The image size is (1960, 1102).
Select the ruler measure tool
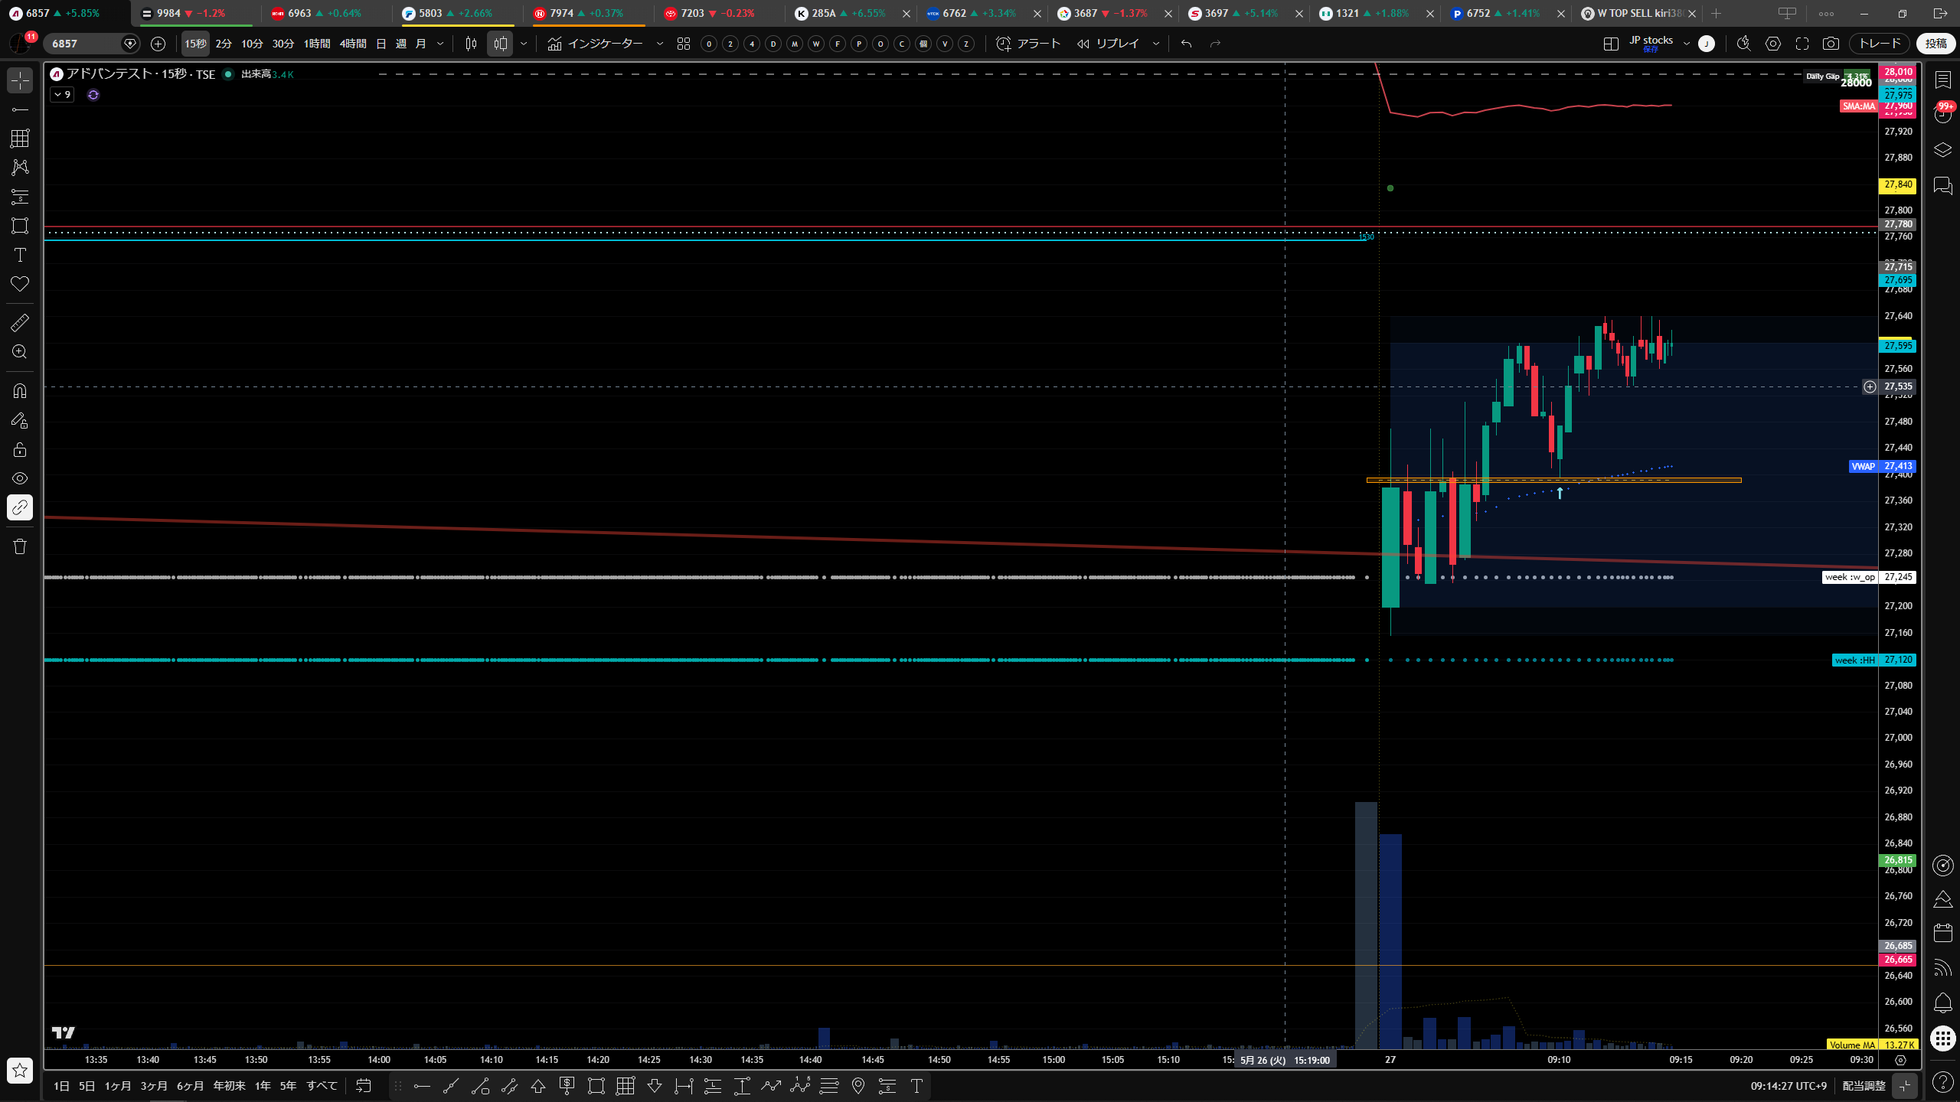pos(20,323)
